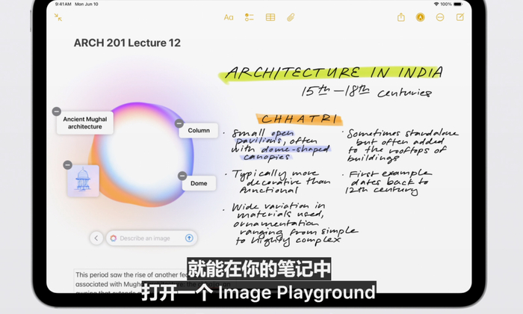Create a new note with compose icon
Image resolution: width=523 pixels, height=314 pixels.
point(460,17)
